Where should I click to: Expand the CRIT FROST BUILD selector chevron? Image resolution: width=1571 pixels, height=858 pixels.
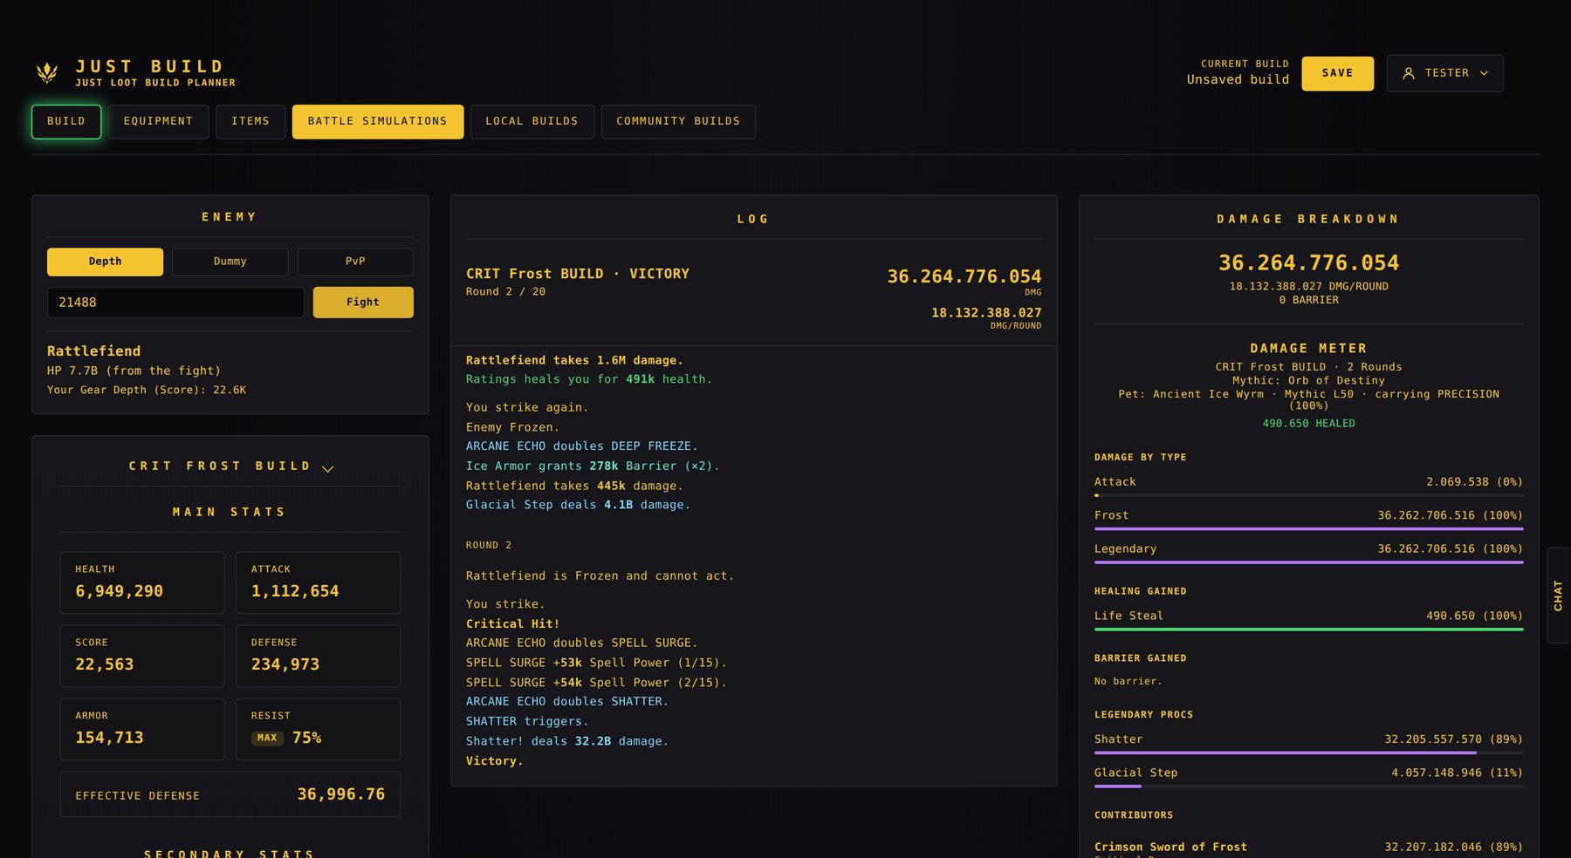pos(328,468)
